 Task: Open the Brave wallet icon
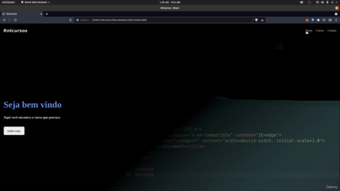pyautogui.click(x=330, y=20)
